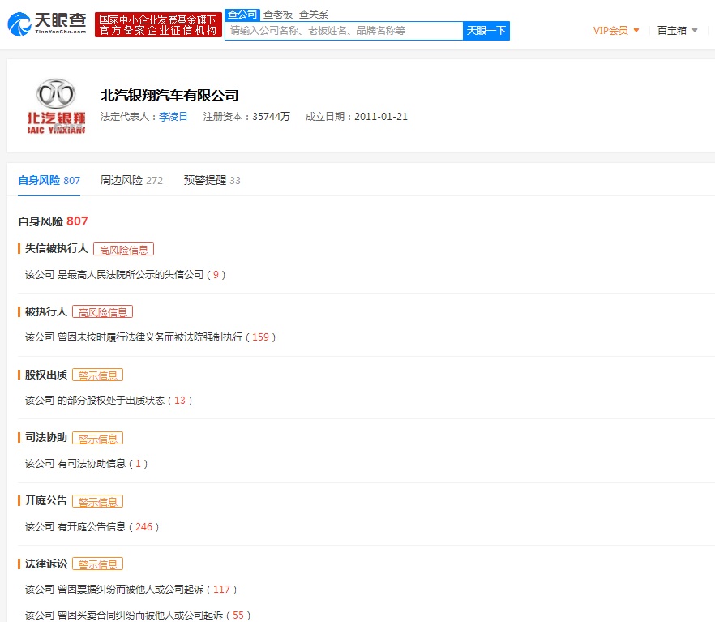Open the 票据纠纷 lawsuit count (117)
Image resolution: width=715 pixels, height=622 pixels.
221,590
